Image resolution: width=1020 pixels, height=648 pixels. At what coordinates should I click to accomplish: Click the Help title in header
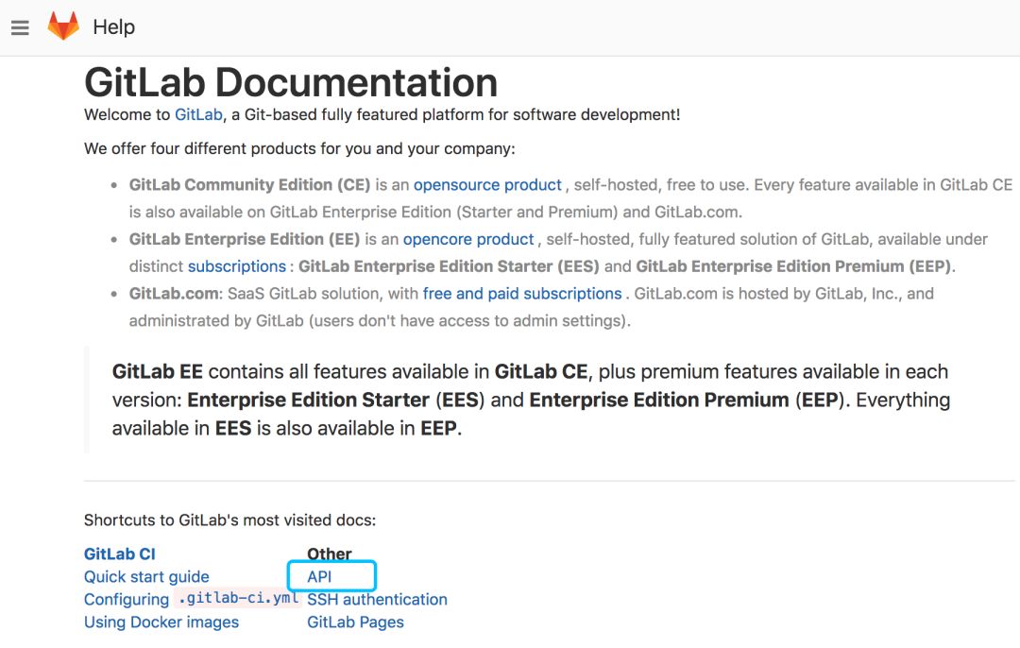114,27
